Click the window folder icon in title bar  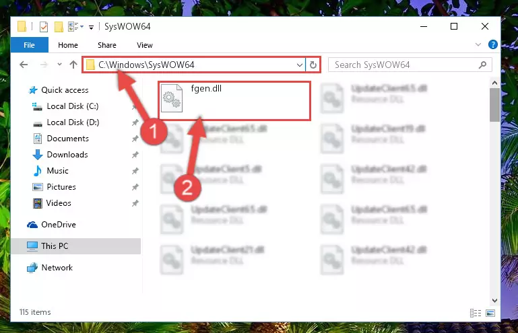[x=22, y=26]
